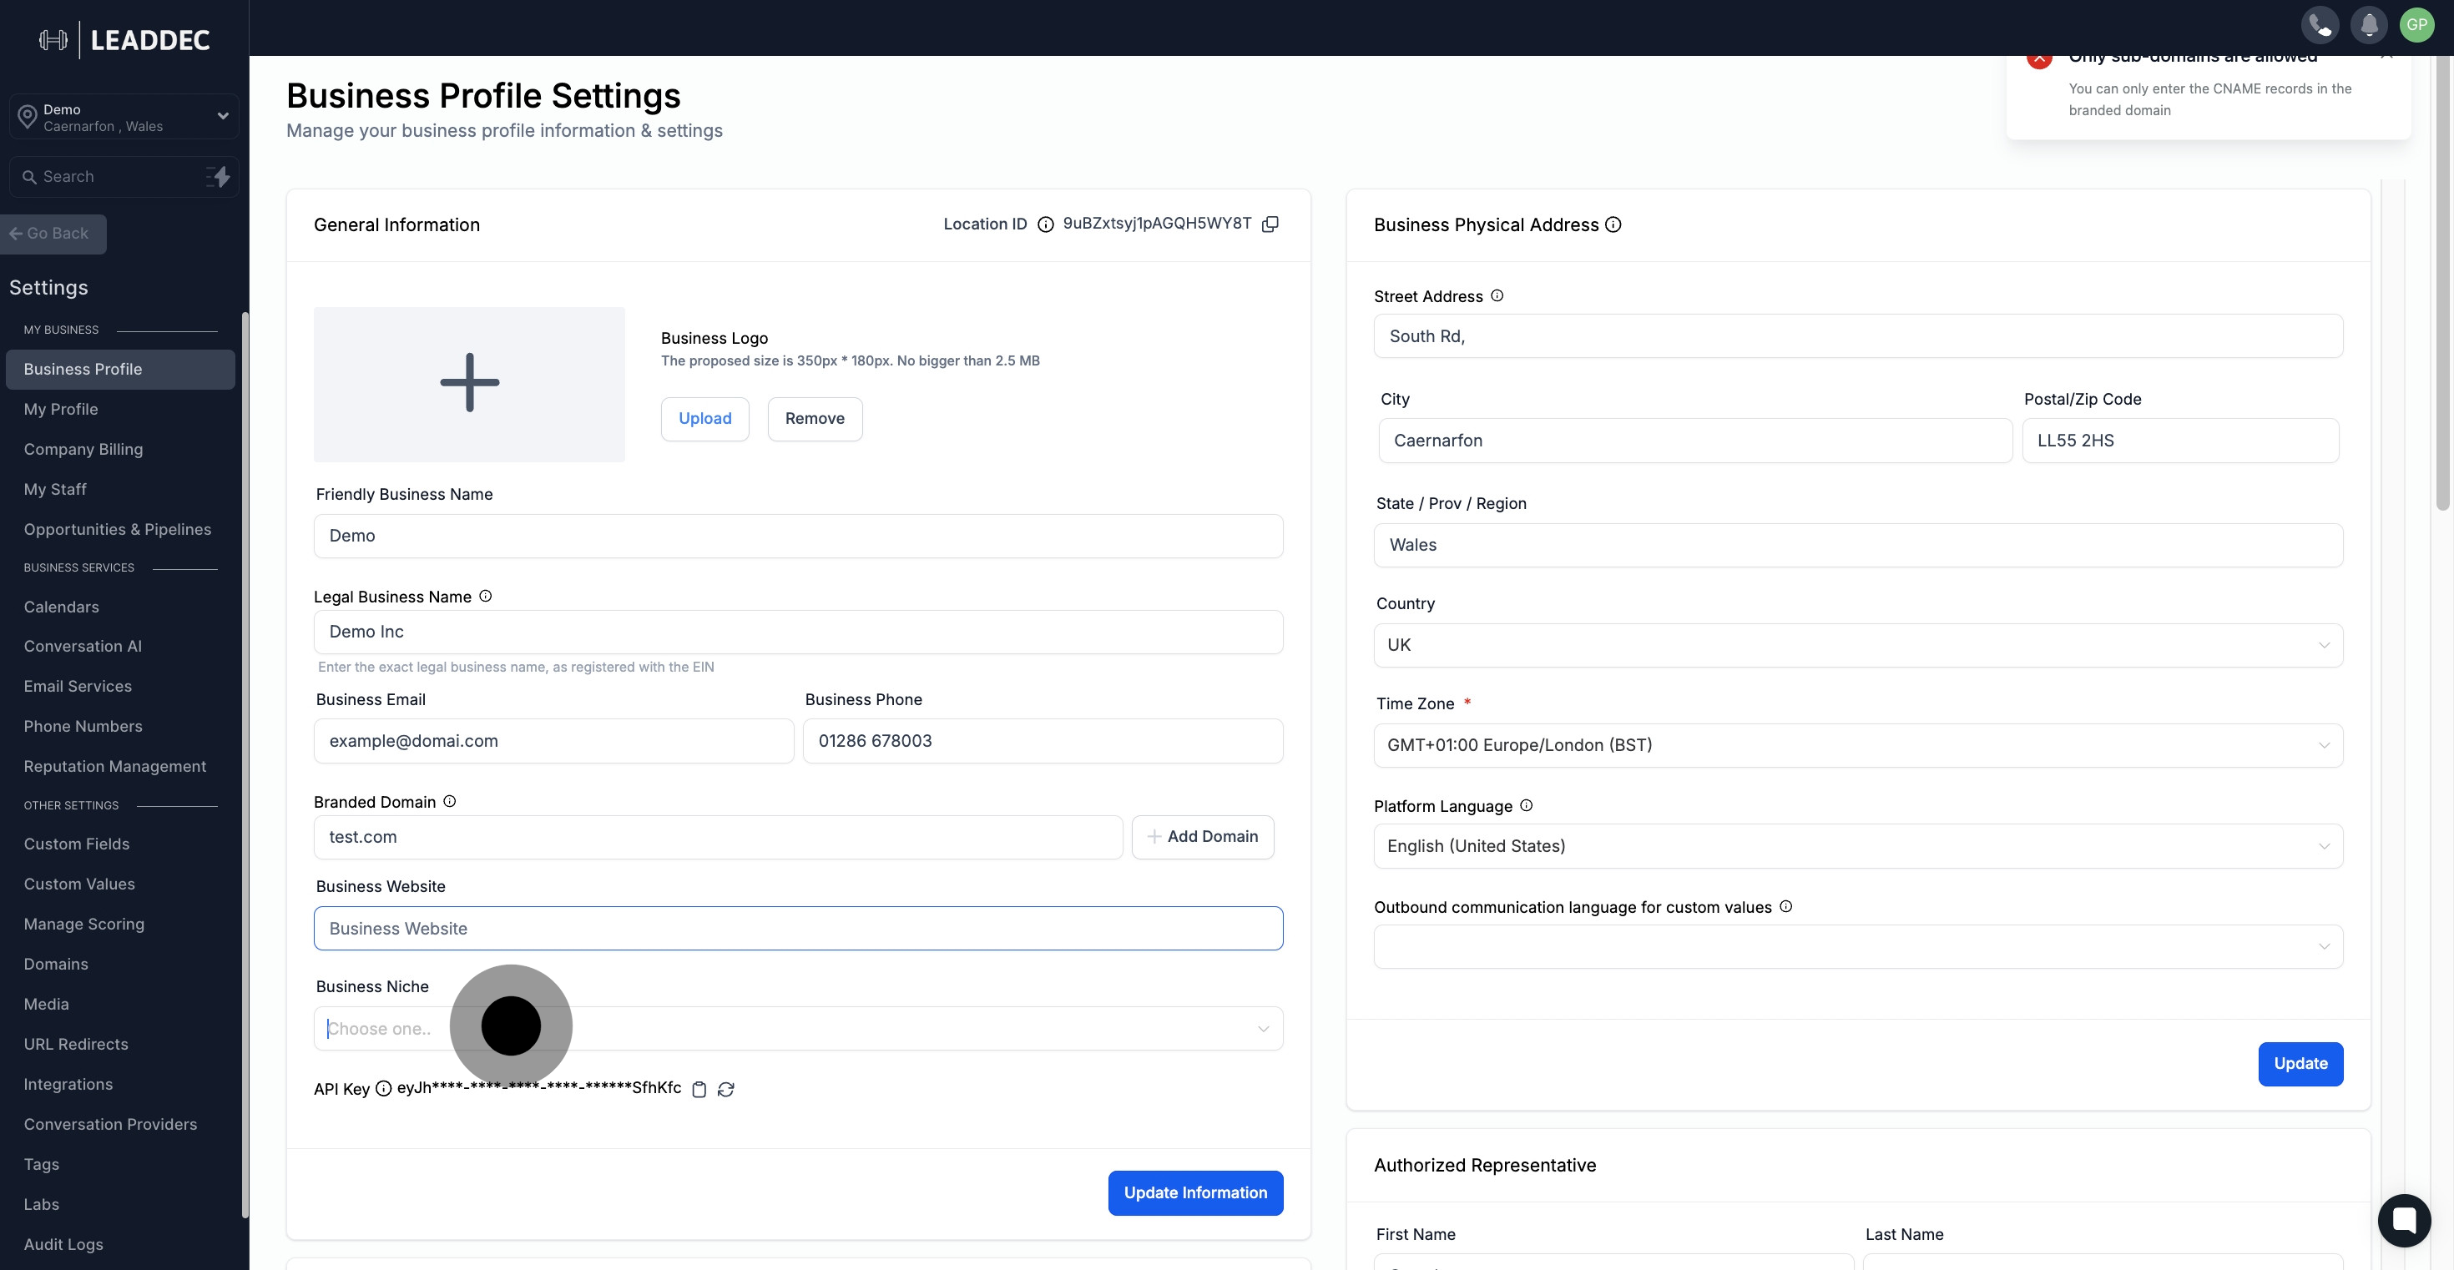
Task: Open the GP user avatar menu
Action: point(2416,25)
